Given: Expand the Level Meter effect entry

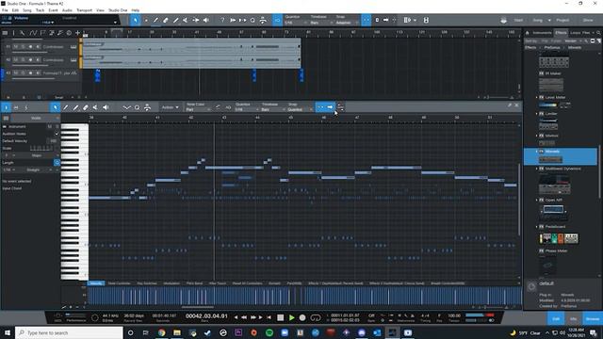Looking at the screenshot, I should click(x=536, y=98).
